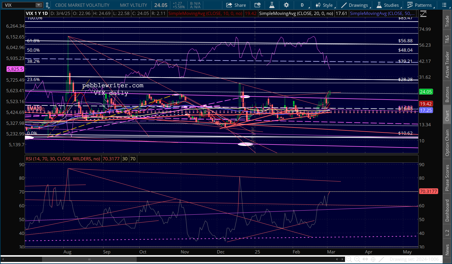
Task: Switch to the Option Chain side tab
Action: [x=447, y=143]
